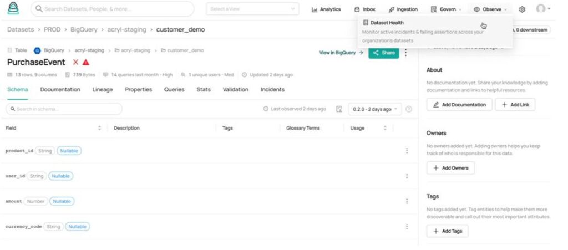The height and width of the screenshot is (250, 568).
Task: Click the schema help question mark icon
Action: (x=409, y=109)
